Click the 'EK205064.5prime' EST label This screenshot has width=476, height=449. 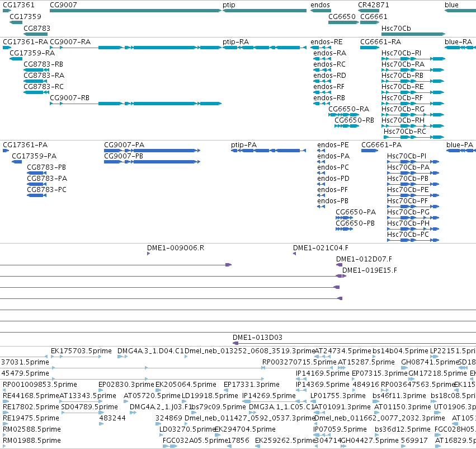pos(186,385)
